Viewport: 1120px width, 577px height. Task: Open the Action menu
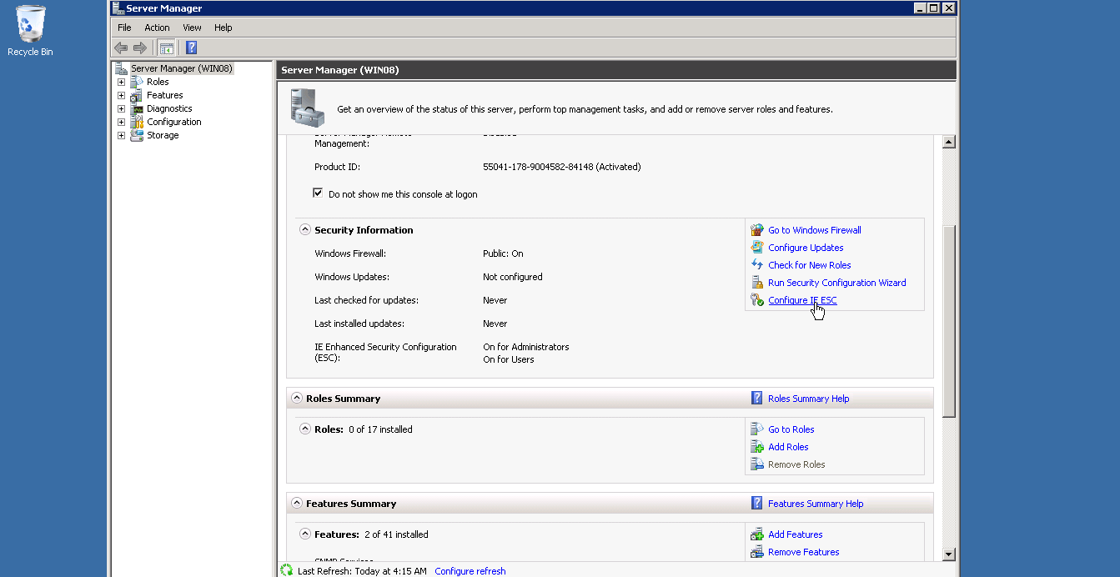pyautogui.click(x=157, y=28)
